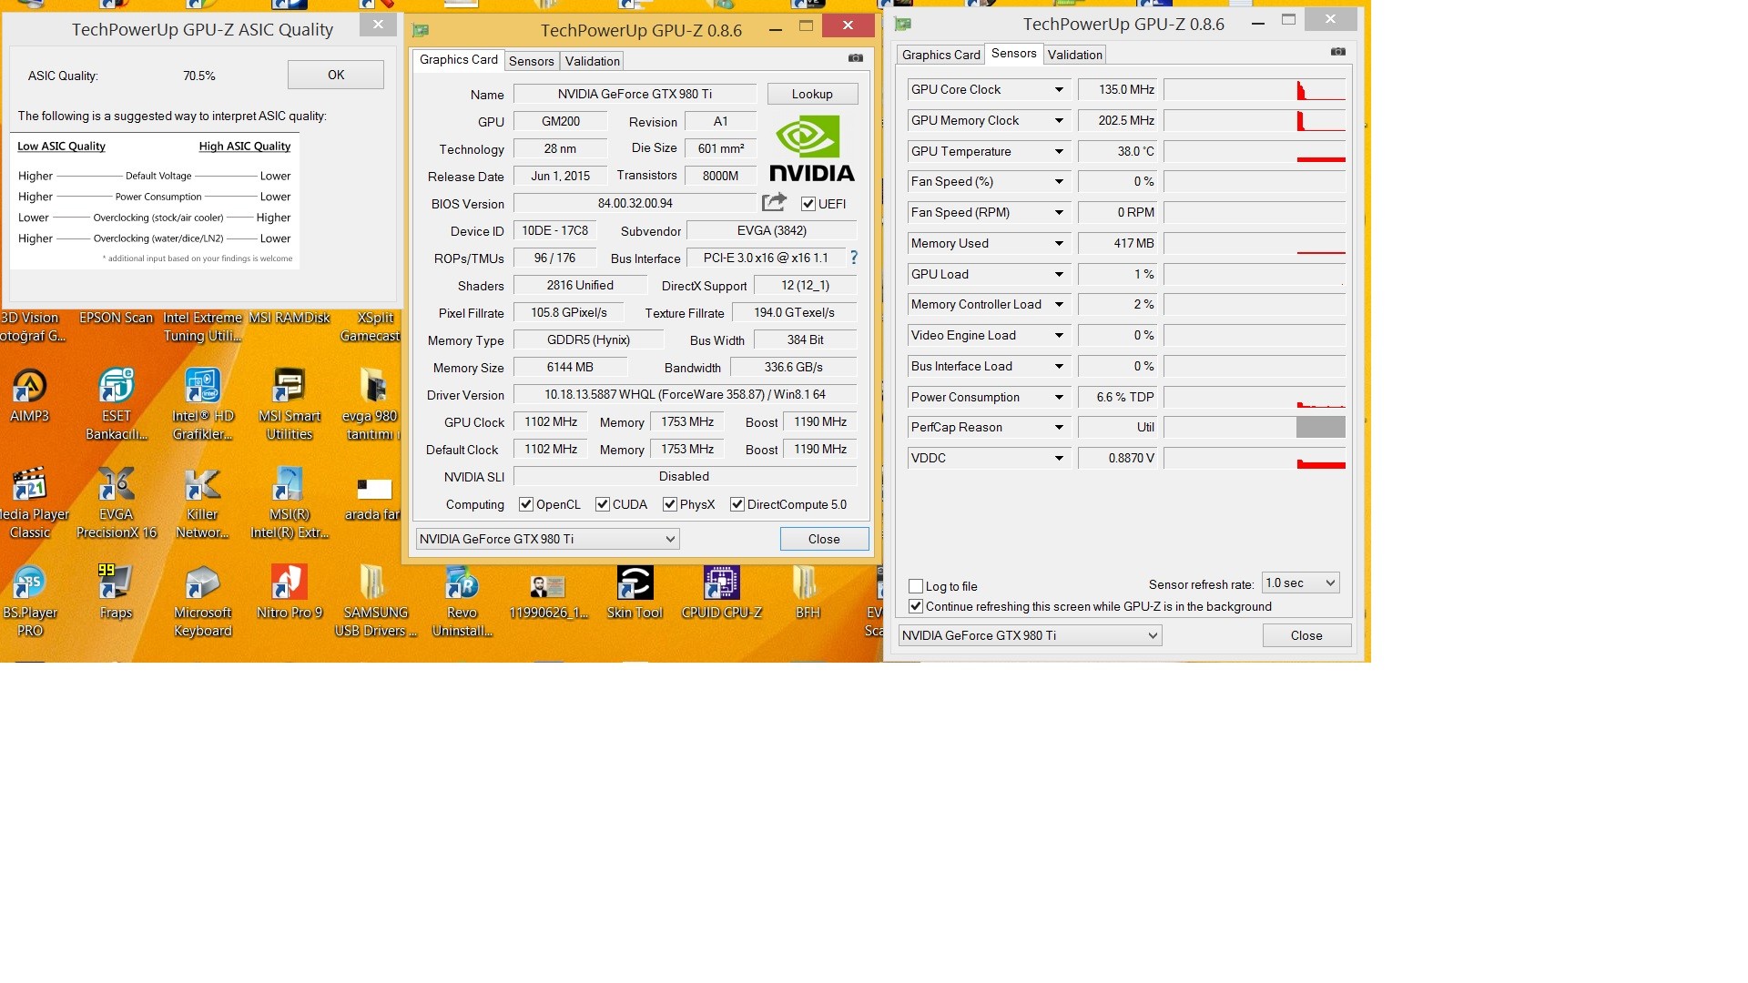Enable Log to file checkbox
The width and height of the screenshot is (1748, 983).
pyautogui.click(x=916, y=586)
